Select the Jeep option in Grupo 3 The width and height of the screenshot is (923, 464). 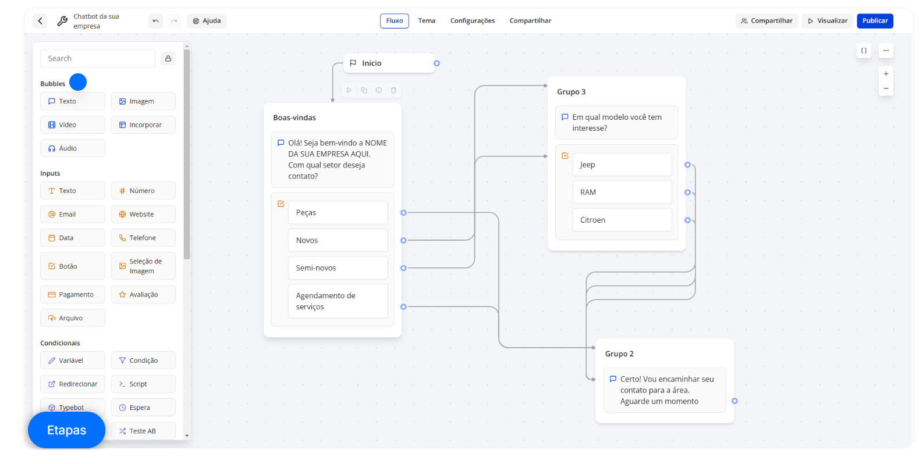622,165
